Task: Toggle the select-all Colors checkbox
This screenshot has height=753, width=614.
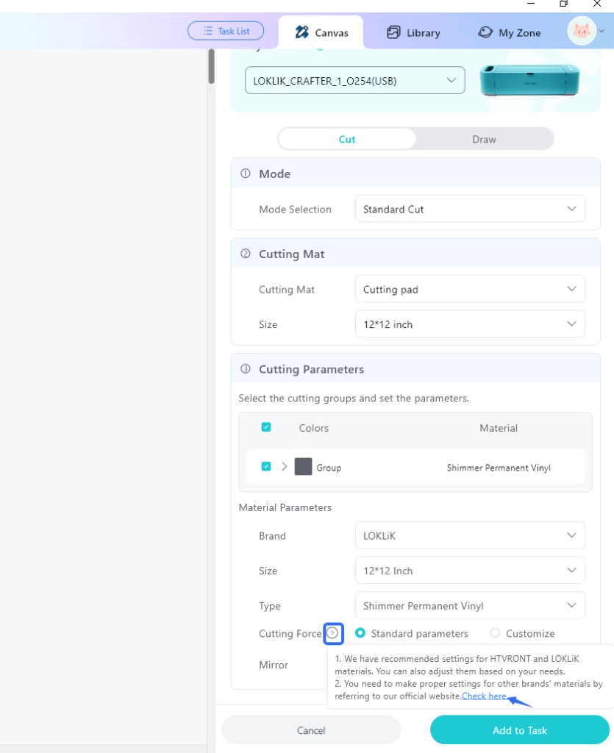Action: (x=266, y=427)
